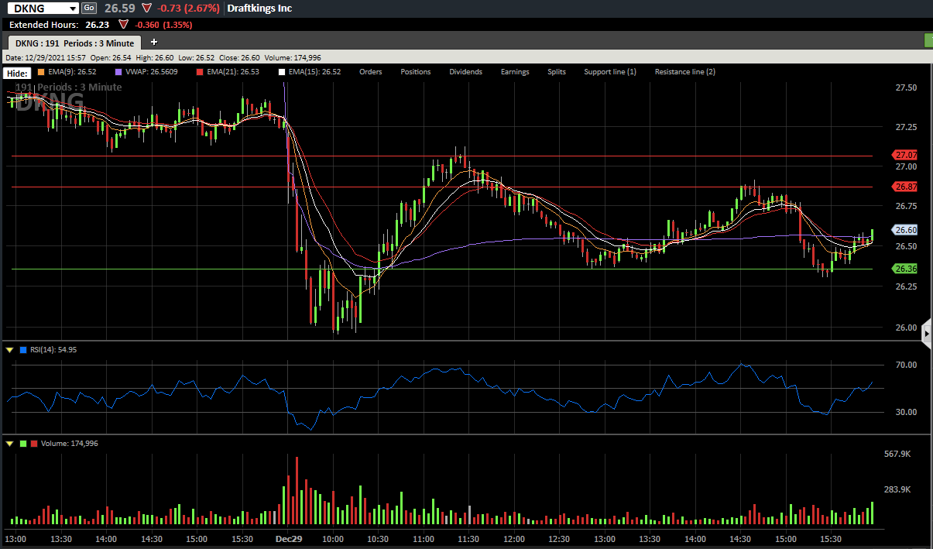Collapse the Volume panel yellow triangle
Screen dimensions: 933x549
(9, 444)
